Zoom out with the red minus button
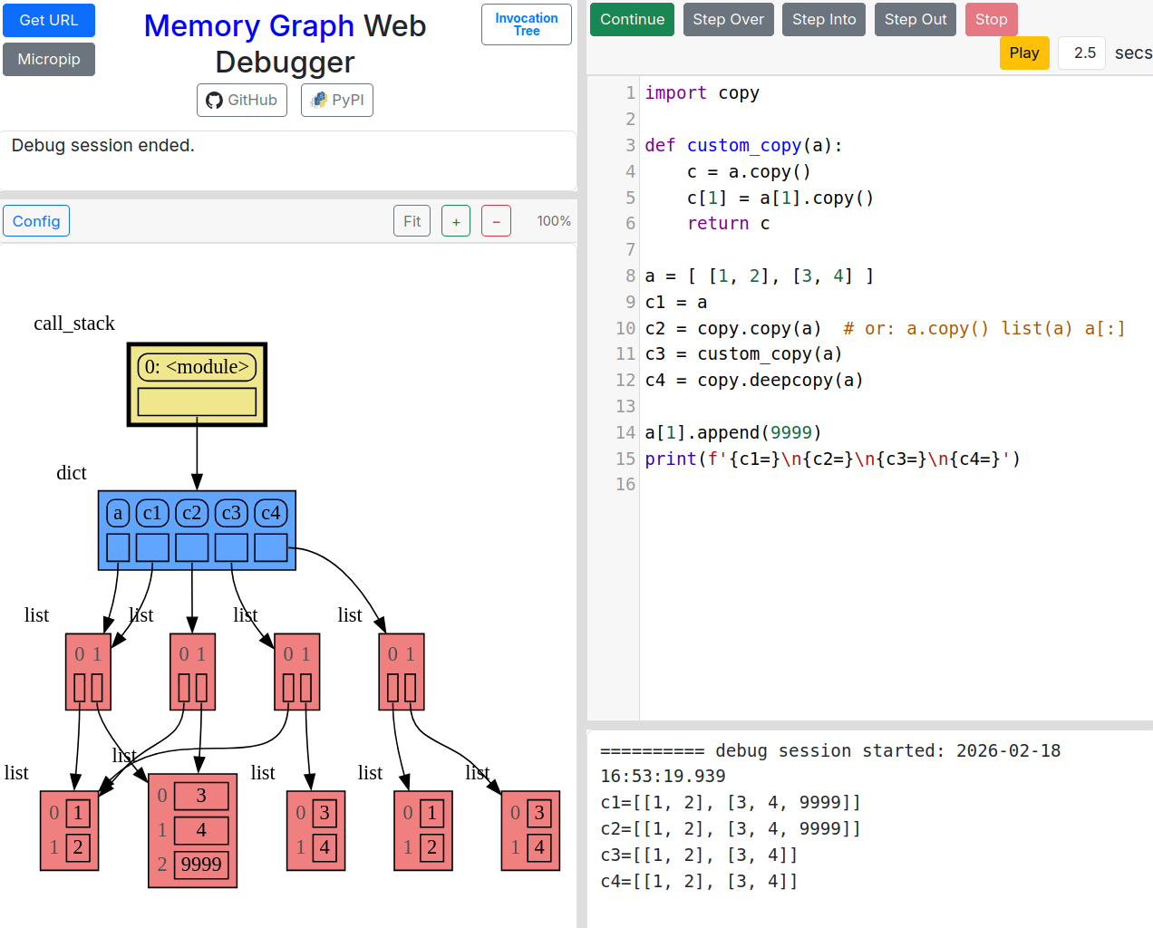 coord(496,221)
